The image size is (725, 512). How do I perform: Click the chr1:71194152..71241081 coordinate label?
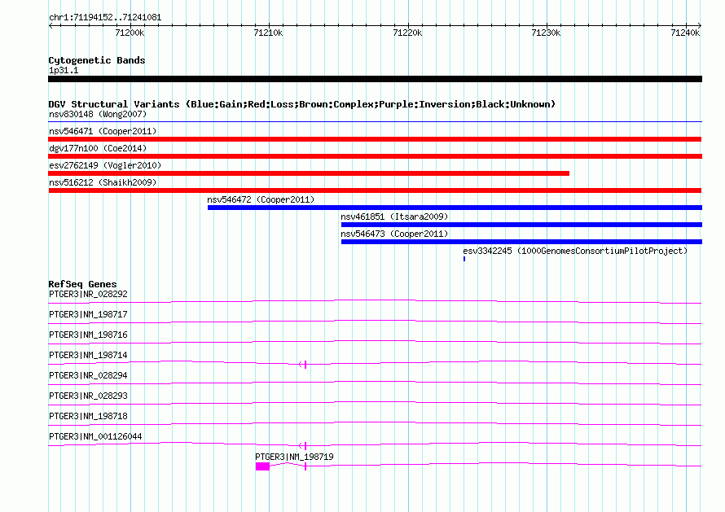coord(105,18)
